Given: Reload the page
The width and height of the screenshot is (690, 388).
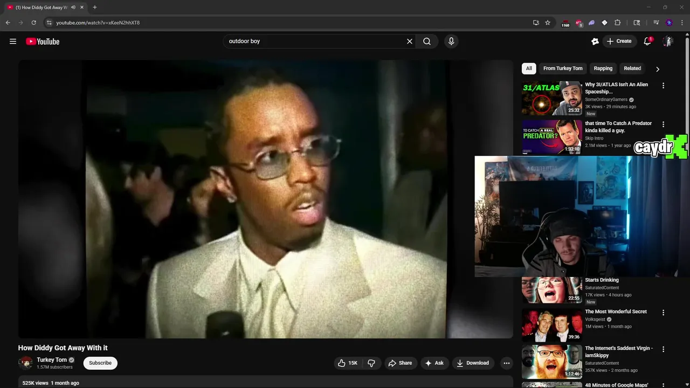Looking at the screenshot, I should click(x=33, y=23).
